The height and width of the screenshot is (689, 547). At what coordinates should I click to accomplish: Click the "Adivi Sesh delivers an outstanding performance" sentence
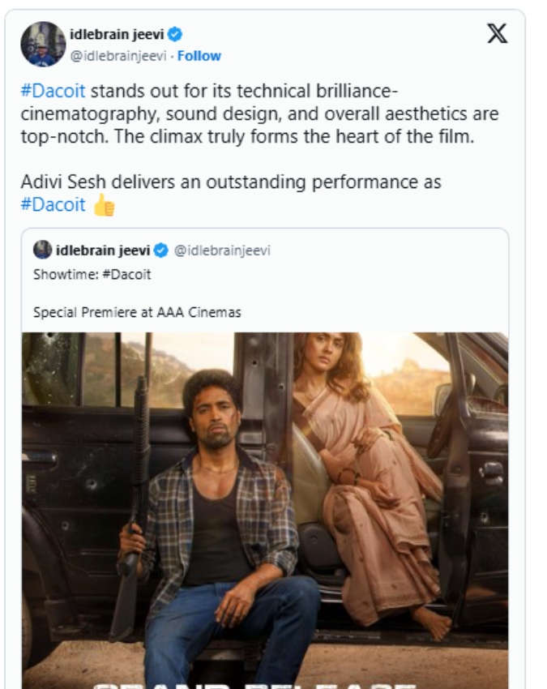pyautogui.click(x=231, y=182)
